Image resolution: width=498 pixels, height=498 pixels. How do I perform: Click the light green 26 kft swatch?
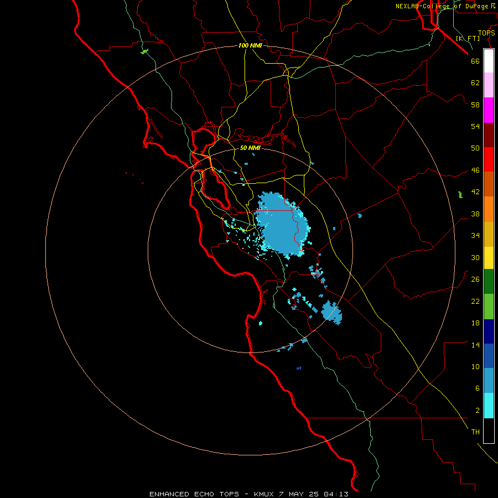coord(489,307)
